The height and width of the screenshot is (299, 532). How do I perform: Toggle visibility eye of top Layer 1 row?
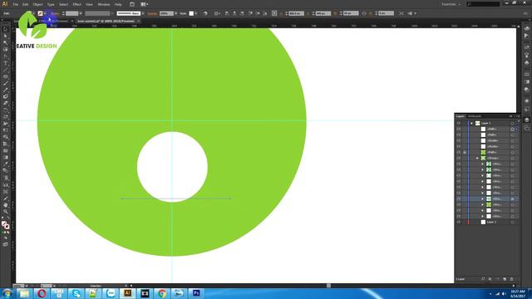458,123
